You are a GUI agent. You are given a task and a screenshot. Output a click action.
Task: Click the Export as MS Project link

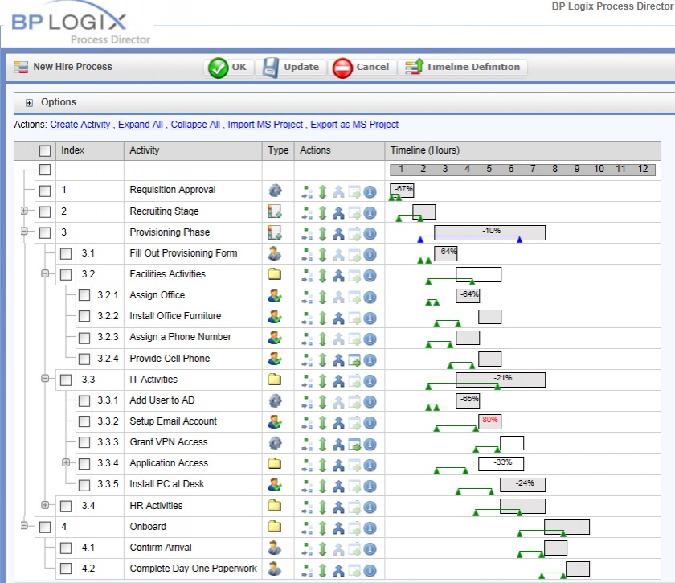point(354,125)
